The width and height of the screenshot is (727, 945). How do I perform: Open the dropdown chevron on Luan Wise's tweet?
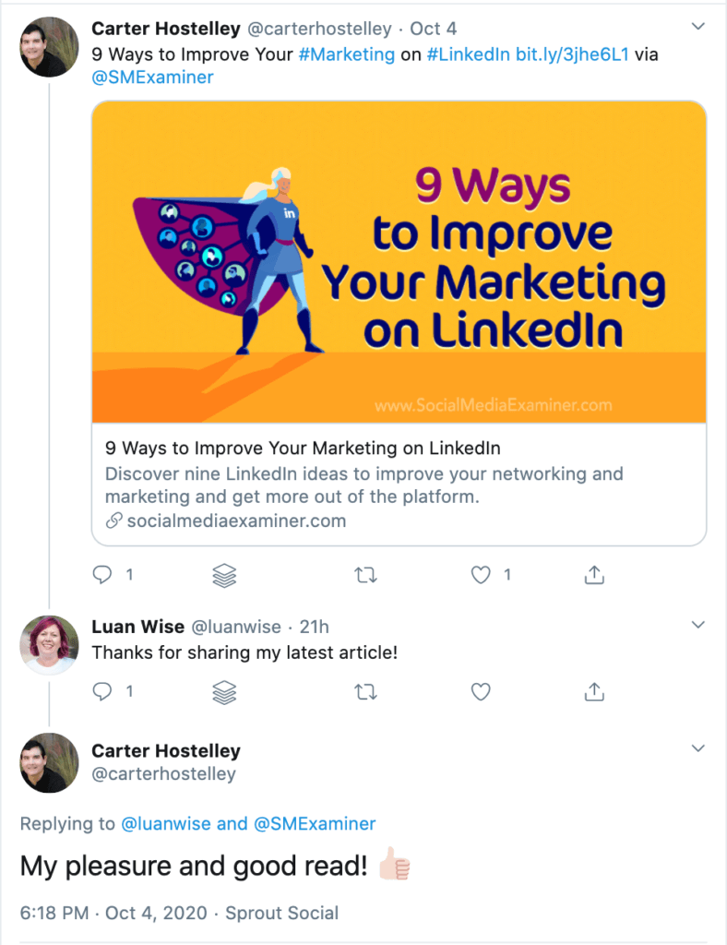click(698, 624)
